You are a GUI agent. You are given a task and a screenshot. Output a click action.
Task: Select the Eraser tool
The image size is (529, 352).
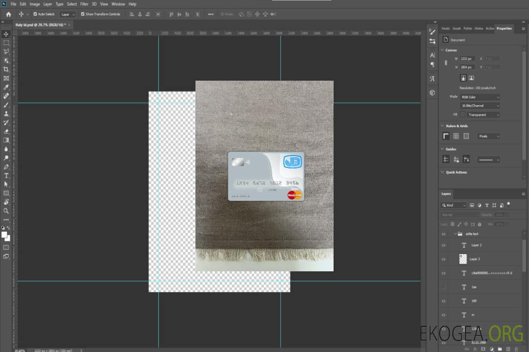tap(6, 131)
